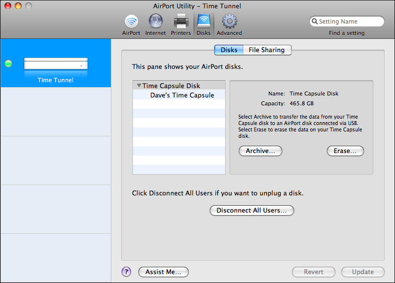
Task: Click the Archive... button
Action: pyautogui.click(x=260, y=151)
